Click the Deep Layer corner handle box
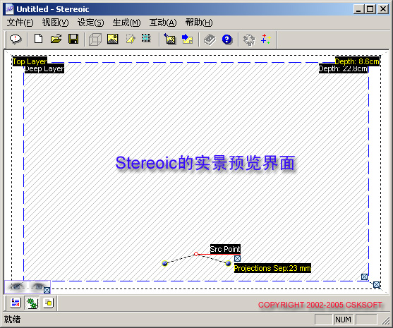Image resolution: width=393 pixels, height=328 pixels. click(x=365, y=277)
